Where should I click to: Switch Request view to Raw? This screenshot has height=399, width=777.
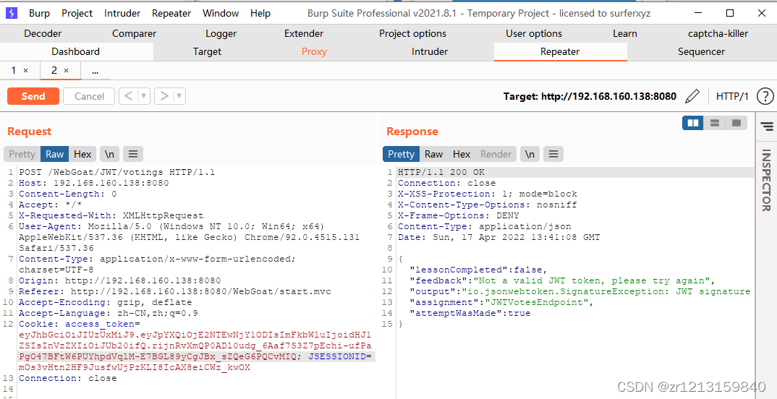[x=54, y=154]
